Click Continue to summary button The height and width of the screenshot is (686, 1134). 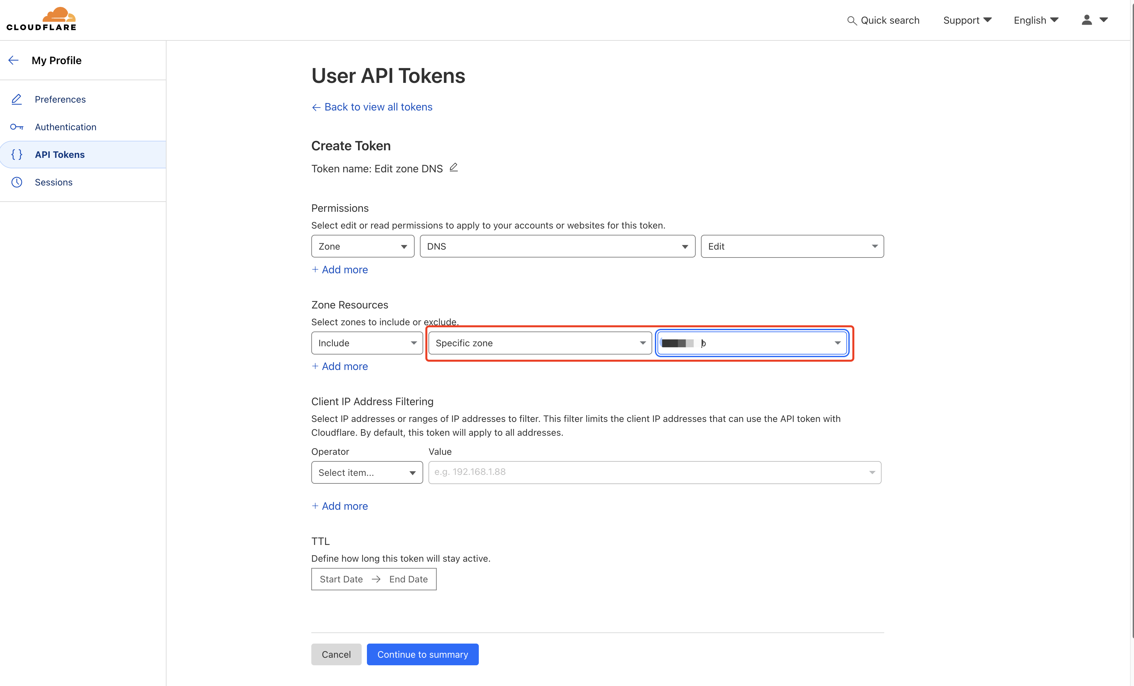click(423, 654)
